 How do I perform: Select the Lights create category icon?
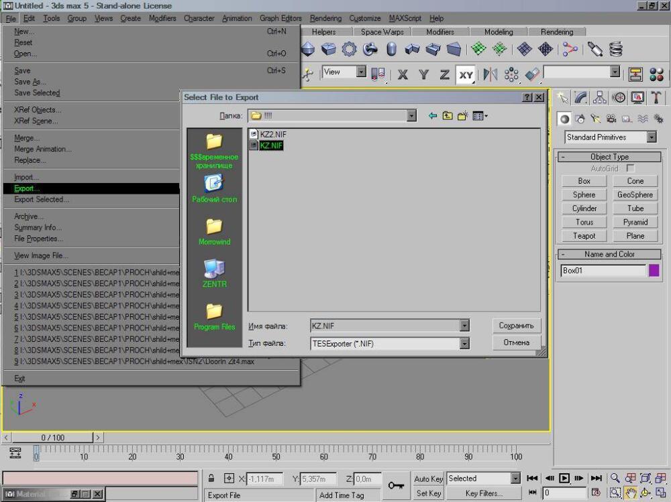tap(596, 119)
